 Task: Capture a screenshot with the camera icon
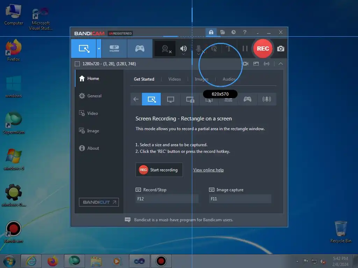coord(281,49)
